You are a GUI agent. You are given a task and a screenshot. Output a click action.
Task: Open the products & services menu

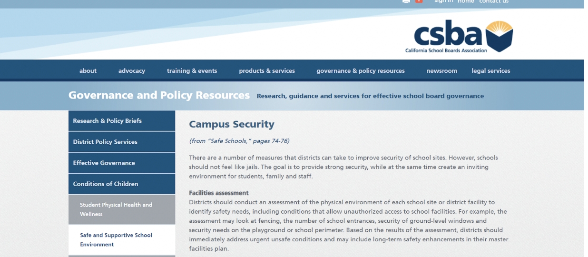[x=267, y=70]
